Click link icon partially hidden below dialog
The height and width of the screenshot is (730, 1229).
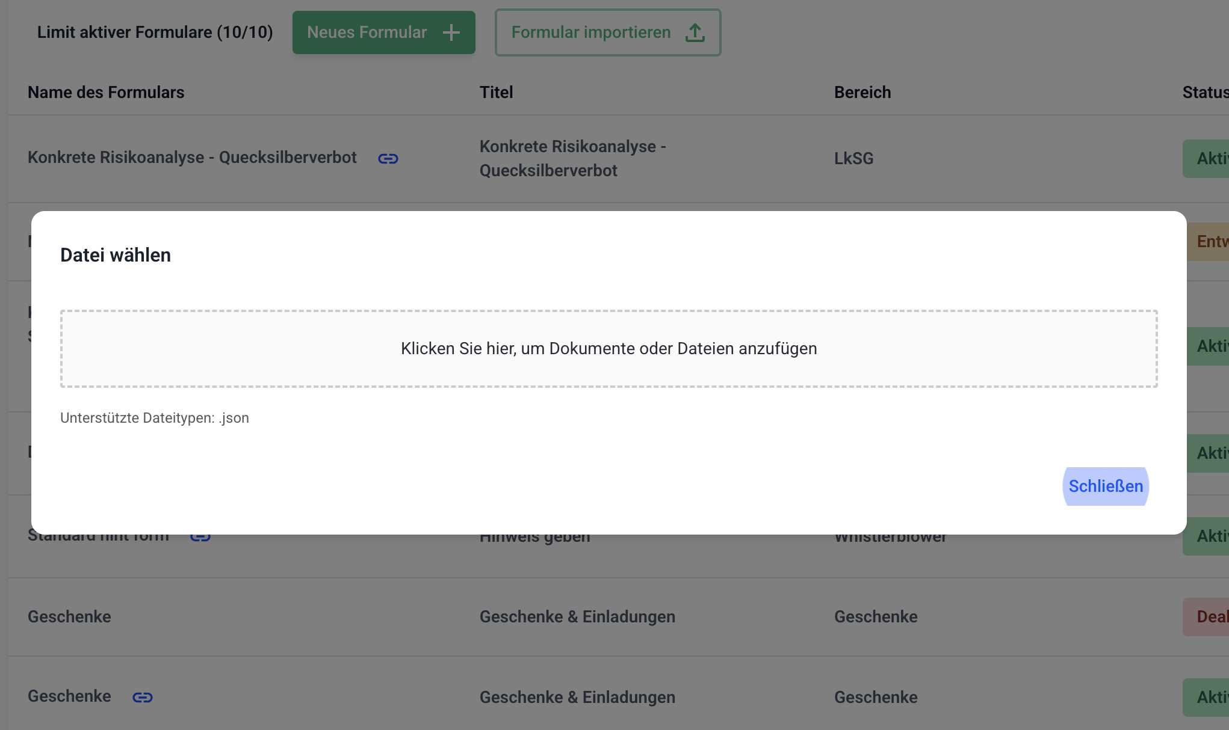tap(202, 538)
